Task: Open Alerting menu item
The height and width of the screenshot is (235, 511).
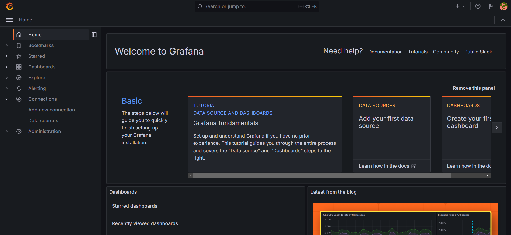Action: coord(37,88)
